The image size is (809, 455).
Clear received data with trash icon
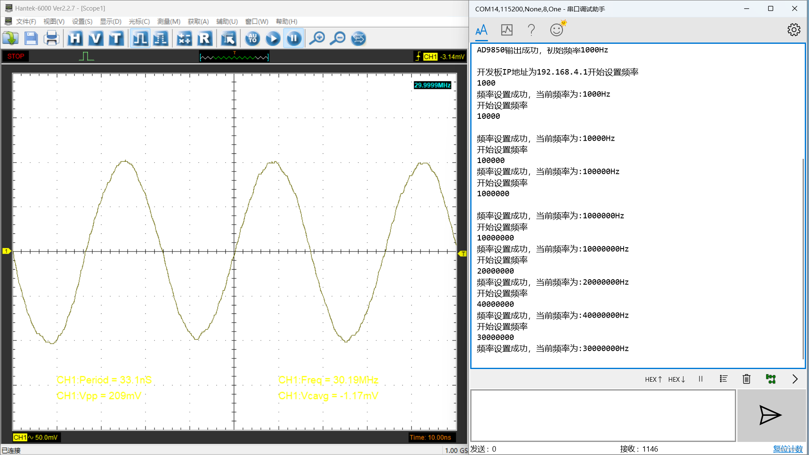point(746,379)
